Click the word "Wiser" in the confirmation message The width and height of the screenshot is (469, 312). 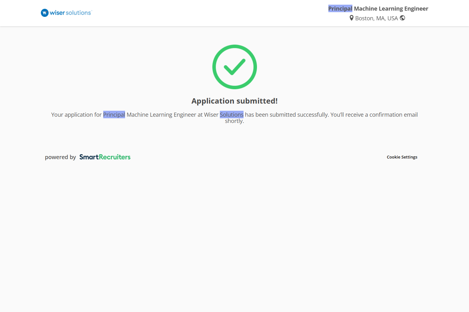click(211, 115)
